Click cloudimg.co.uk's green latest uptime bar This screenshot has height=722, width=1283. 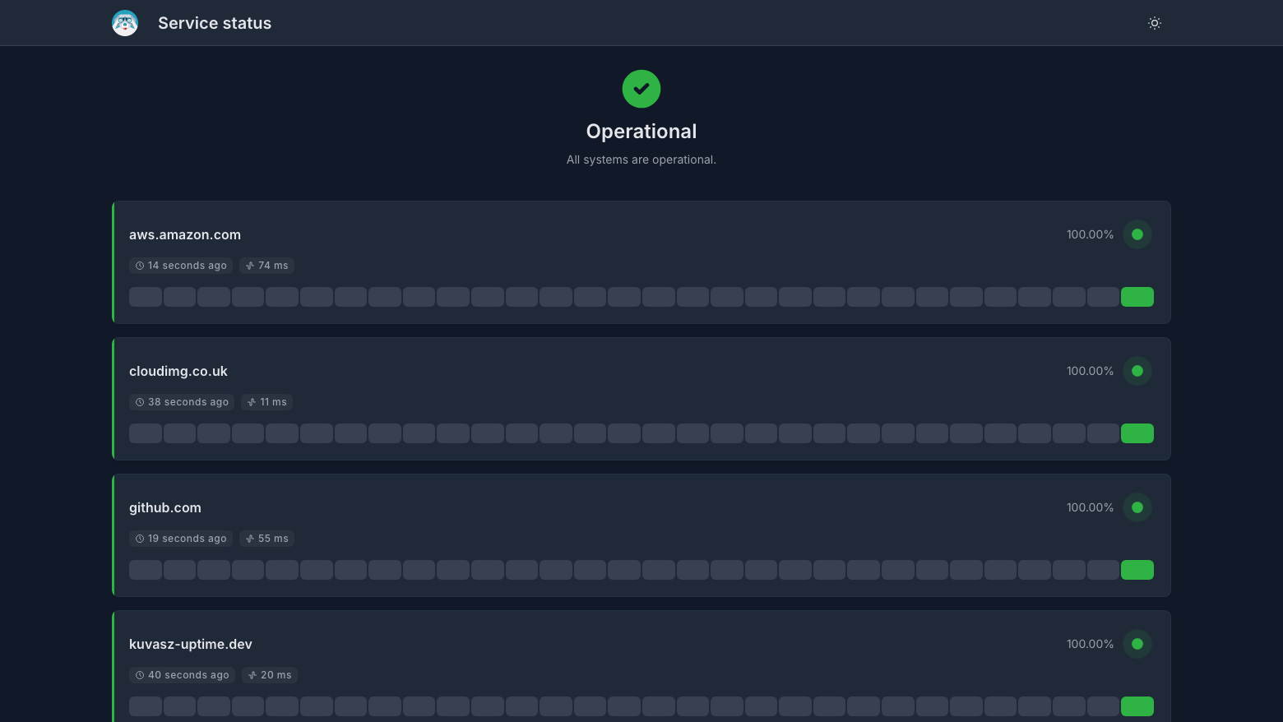(1137, 433)
